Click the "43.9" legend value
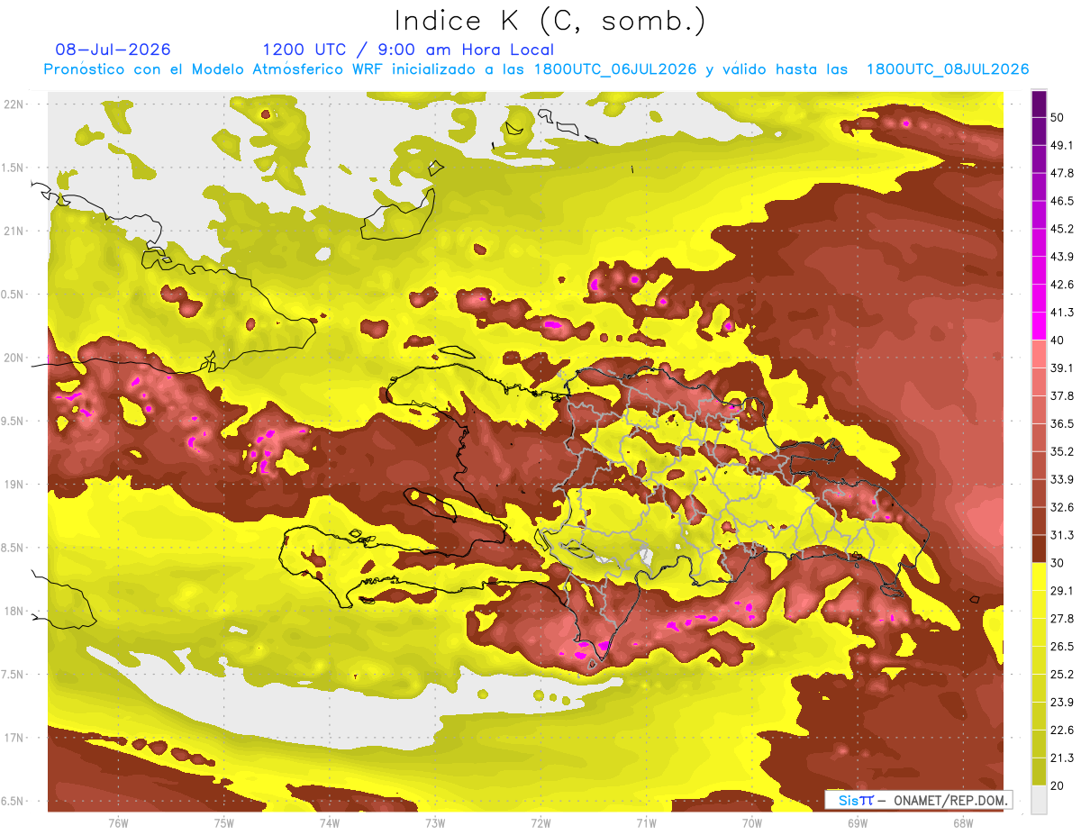The image size is (1081, 835). (1061, 257)
